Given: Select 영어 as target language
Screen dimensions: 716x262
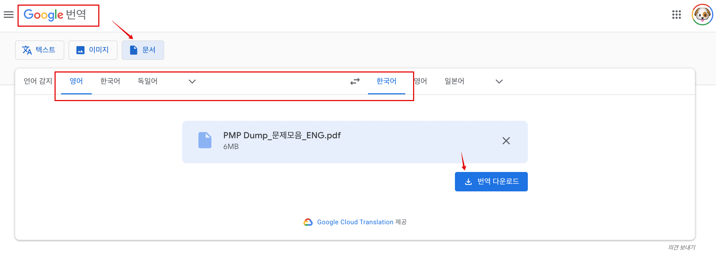Looking at the screenshot, I should pos(420,81).
